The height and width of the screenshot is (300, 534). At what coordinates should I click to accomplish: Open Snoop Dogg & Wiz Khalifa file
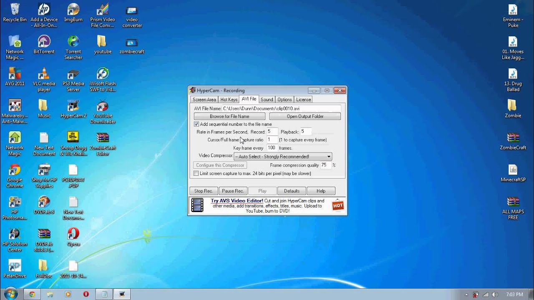point(73,144)
